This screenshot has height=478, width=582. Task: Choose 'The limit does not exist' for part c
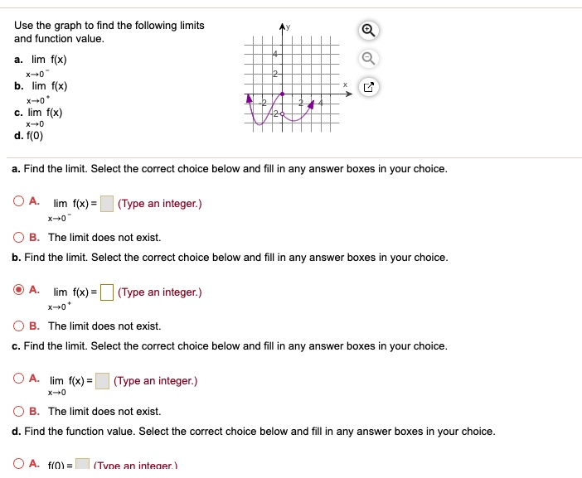[x=19, y=411]
